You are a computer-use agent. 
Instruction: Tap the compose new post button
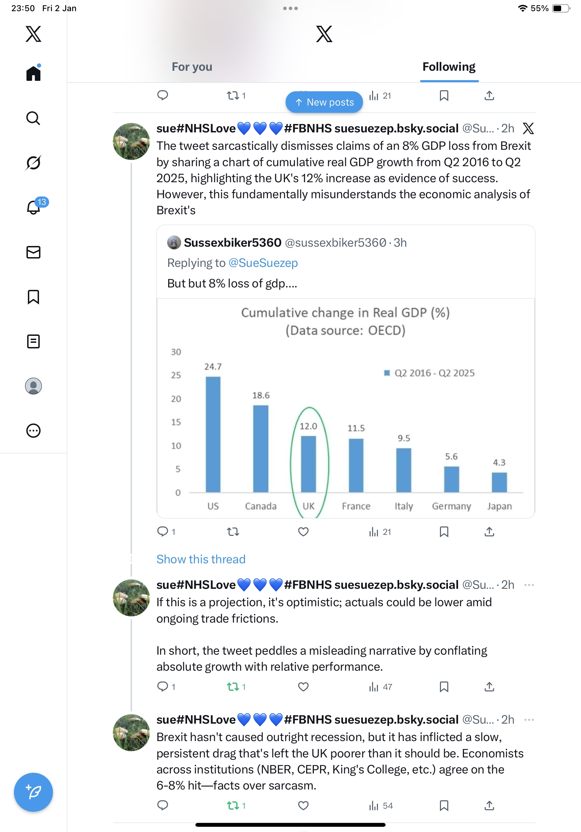[x=33, y=792]
